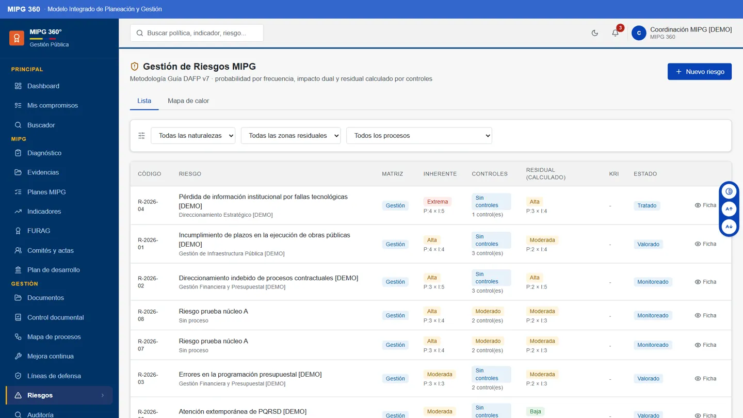Expand the Riesgos sidebar chevron
This screenshot has height=418, width=743.
[102, 395]
